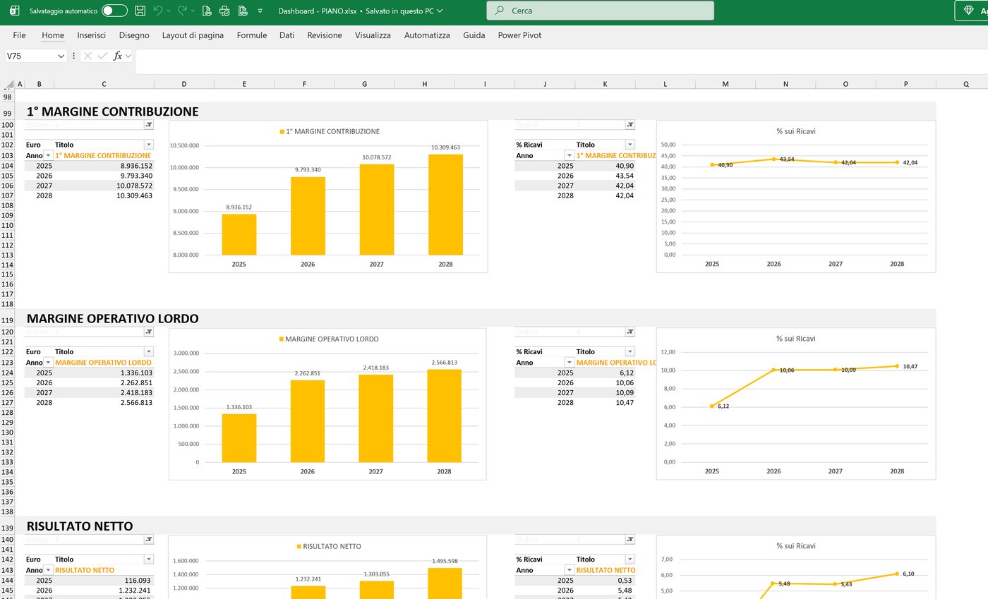The width and height of the screenshot is (988, 599).
Task: Click the '% sui Ricavi' title of the top line chart
Action: (796, 131)
